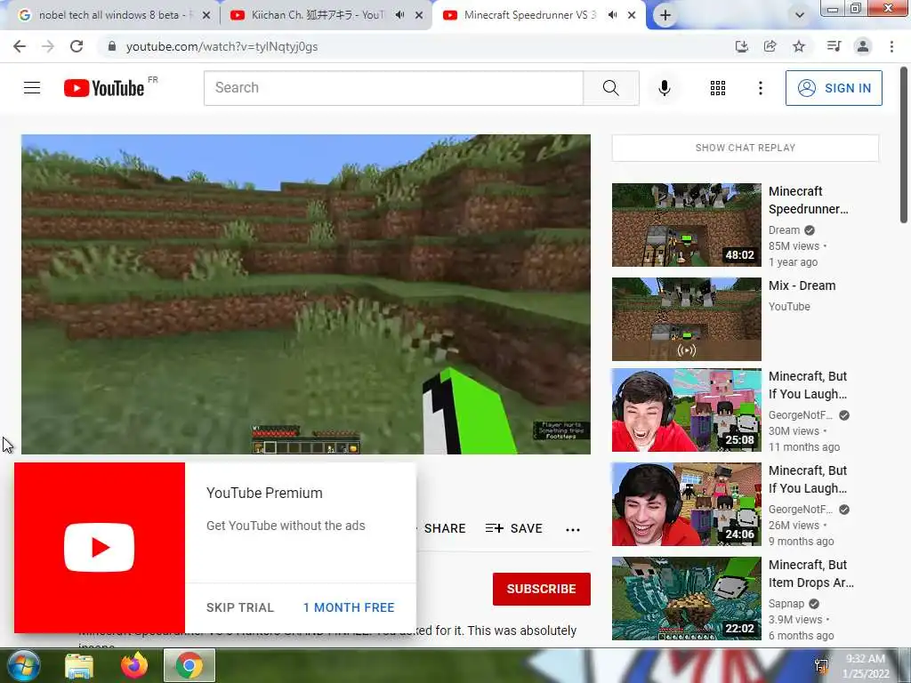
Task: Click SKIP TRIAL in the Premium popup
Action: click(x=240, y=607)
